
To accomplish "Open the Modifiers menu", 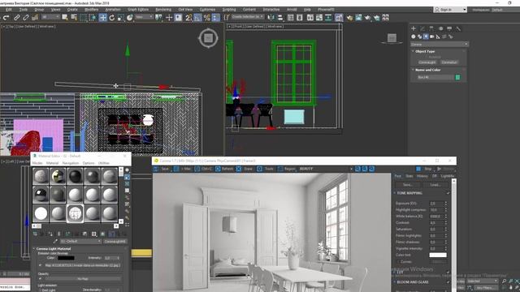I will click(x=91, y=10).
